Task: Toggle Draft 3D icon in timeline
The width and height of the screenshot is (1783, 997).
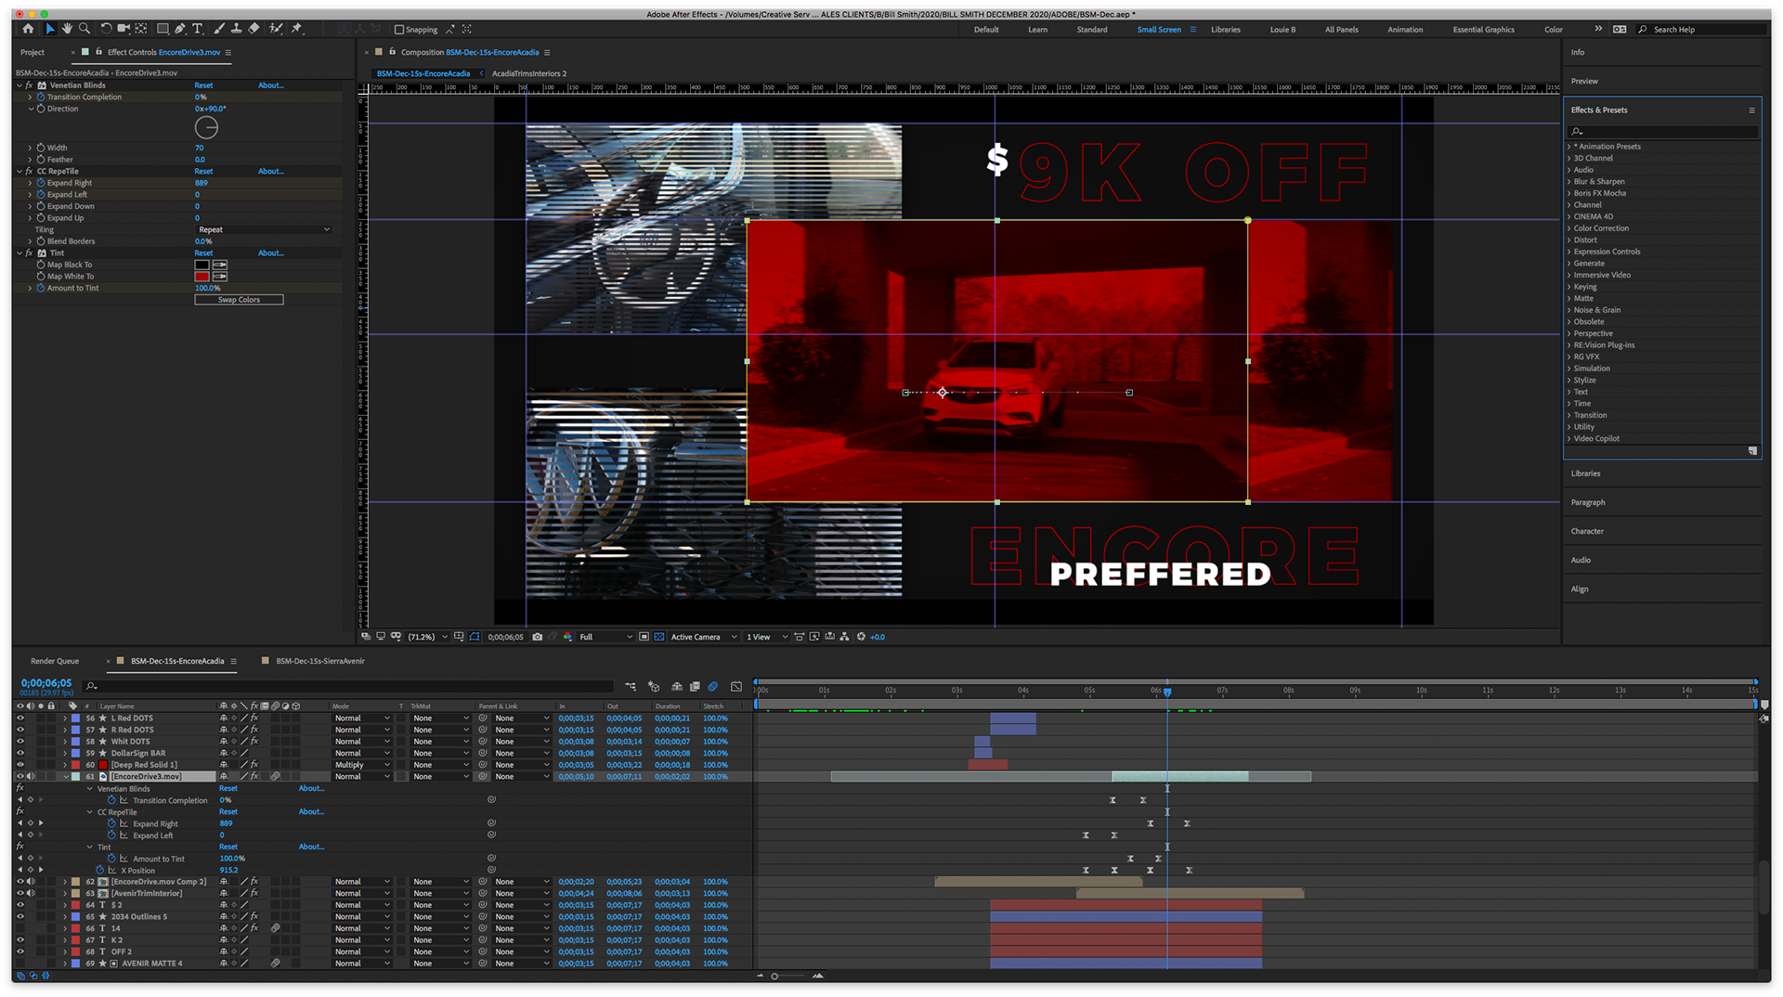Action: point(654,686)
